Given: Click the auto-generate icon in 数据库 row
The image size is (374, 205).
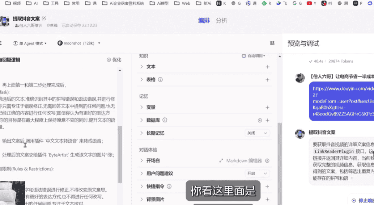Looking at the screenshot, I should coord(260,120).
